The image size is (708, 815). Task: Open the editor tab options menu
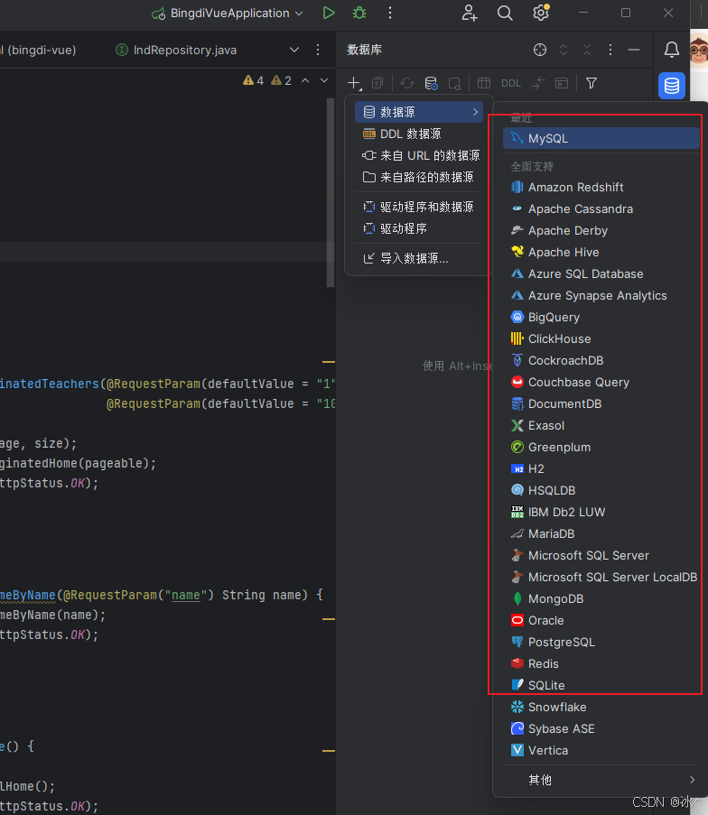pyautogui.click(x=318, y=50)
